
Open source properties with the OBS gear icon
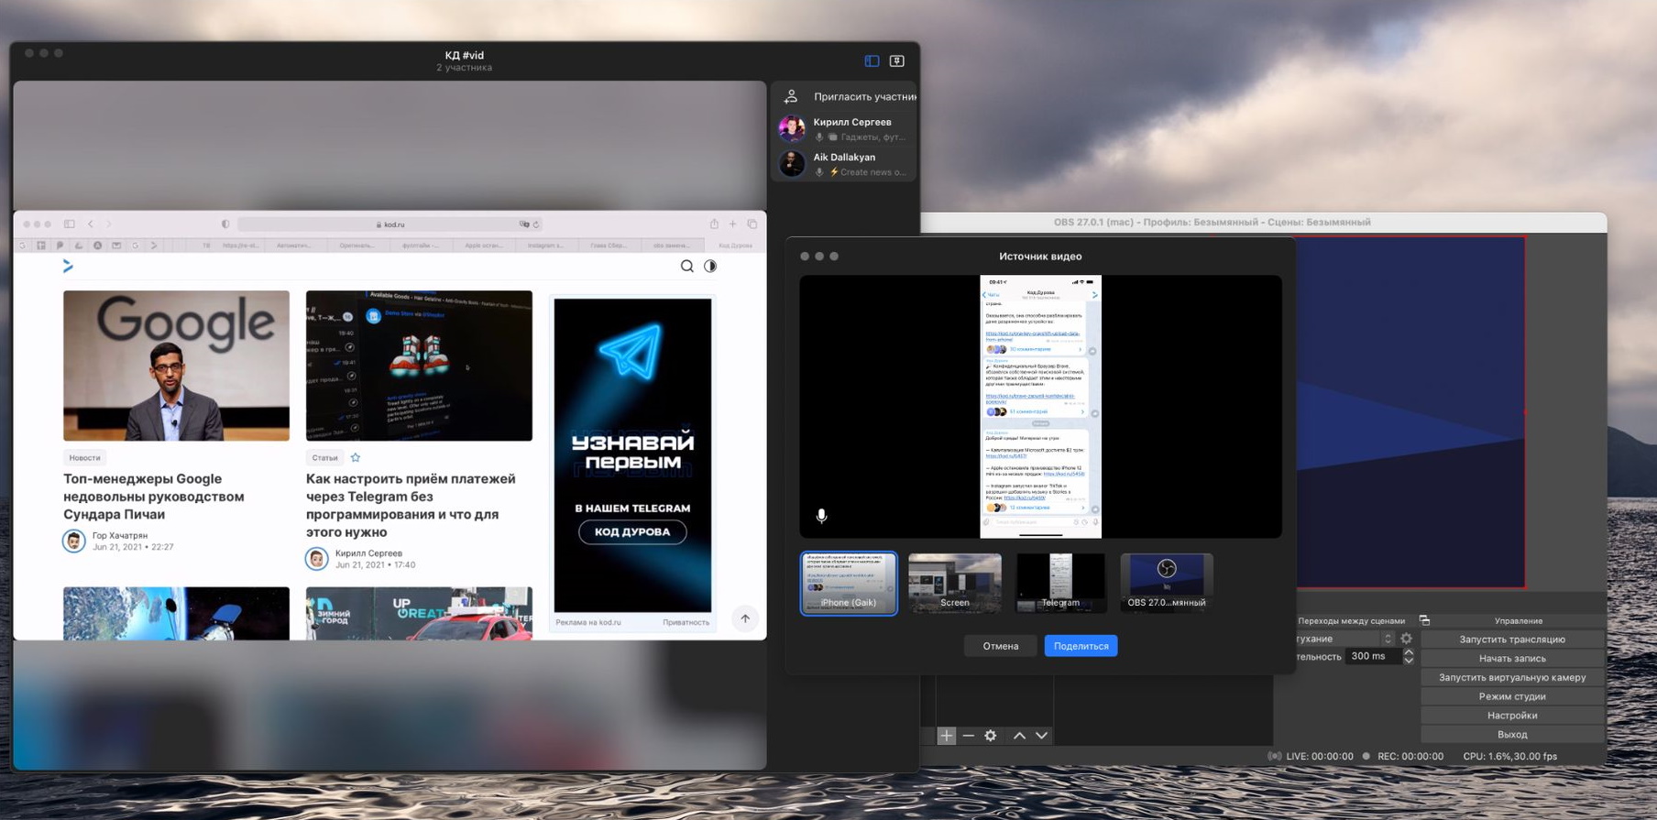(991, 736)
